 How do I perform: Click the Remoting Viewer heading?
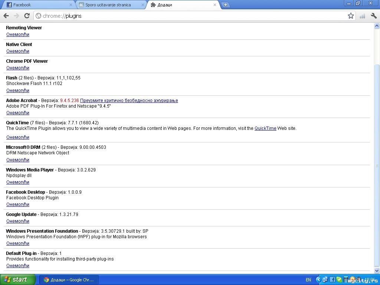[24, 27]
